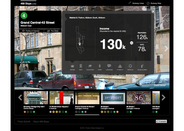Click the Subway Lines icon in header
Image resolution: width=184 pixels, height=131 pixels.
tap(130, 3)
